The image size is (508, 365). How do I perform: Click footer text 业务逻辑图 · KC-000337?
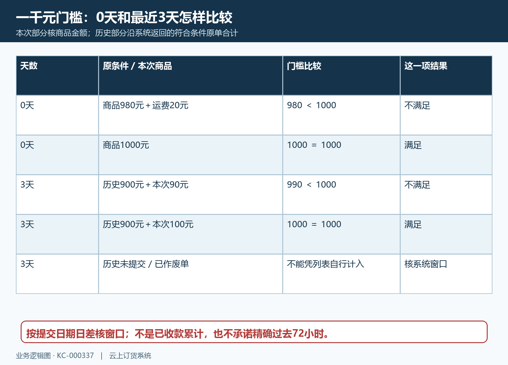click(x=55, y=356)
